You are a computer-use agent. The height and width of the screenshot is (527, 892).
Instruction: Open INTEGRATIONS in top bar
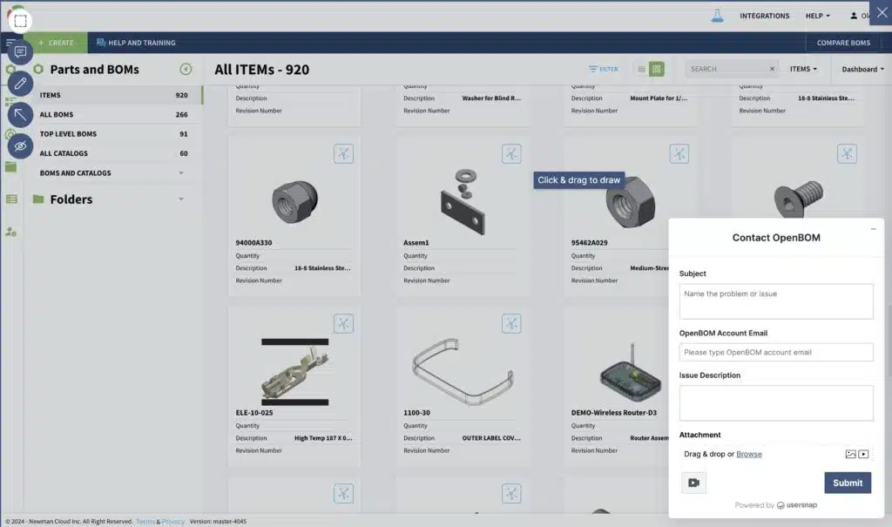[x=764, y=16]
